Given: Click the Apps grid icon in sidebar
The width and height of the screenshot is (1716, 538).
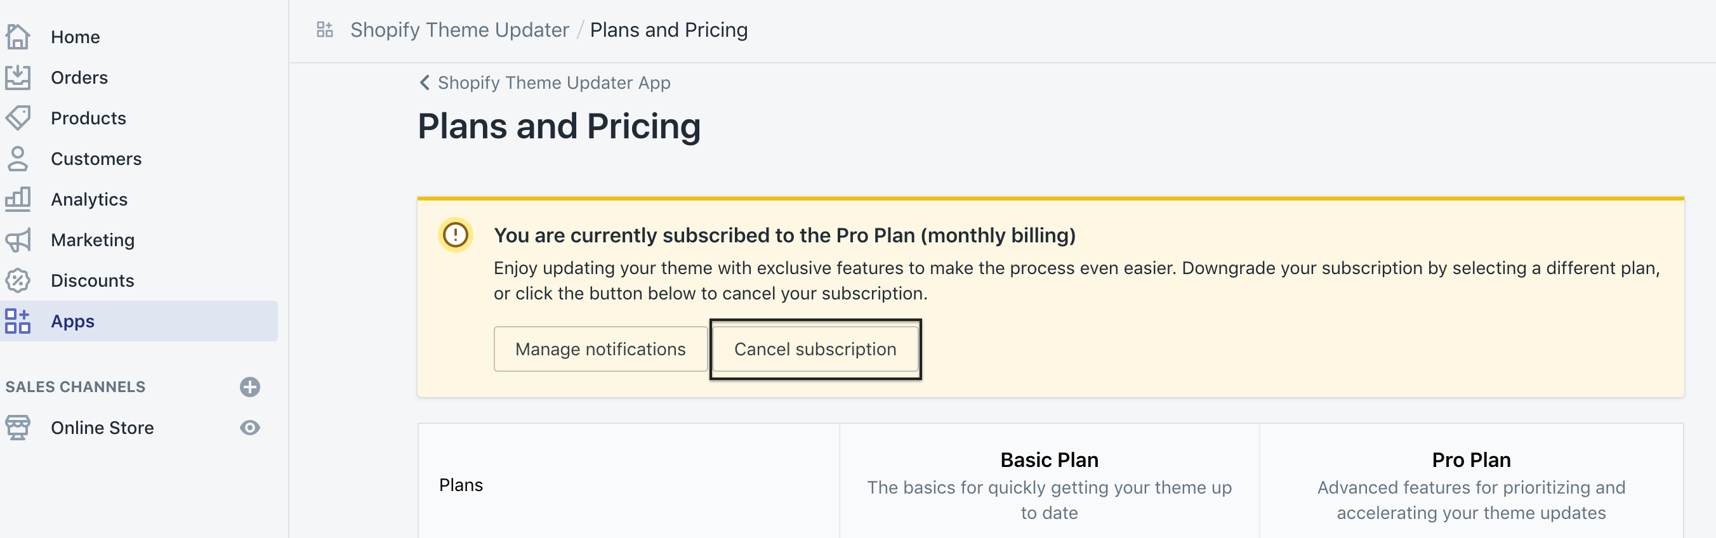Looking at the screenshot, I should 18,321.
